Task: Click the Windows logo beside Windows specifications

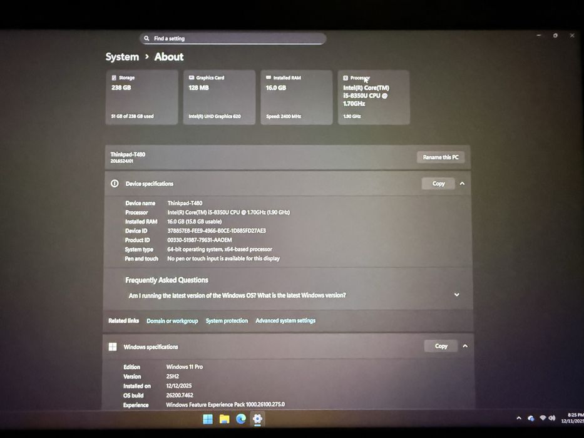Action: (113, 347)
